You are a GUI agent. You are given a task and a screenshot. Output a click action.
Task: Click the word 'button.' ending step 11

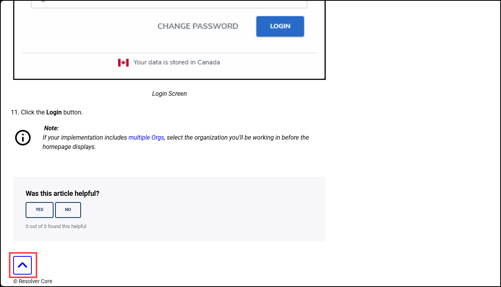[x=73, y=112]
